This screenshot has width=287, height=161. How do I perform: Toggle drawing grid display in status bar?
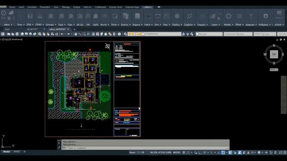click(184, 153)
